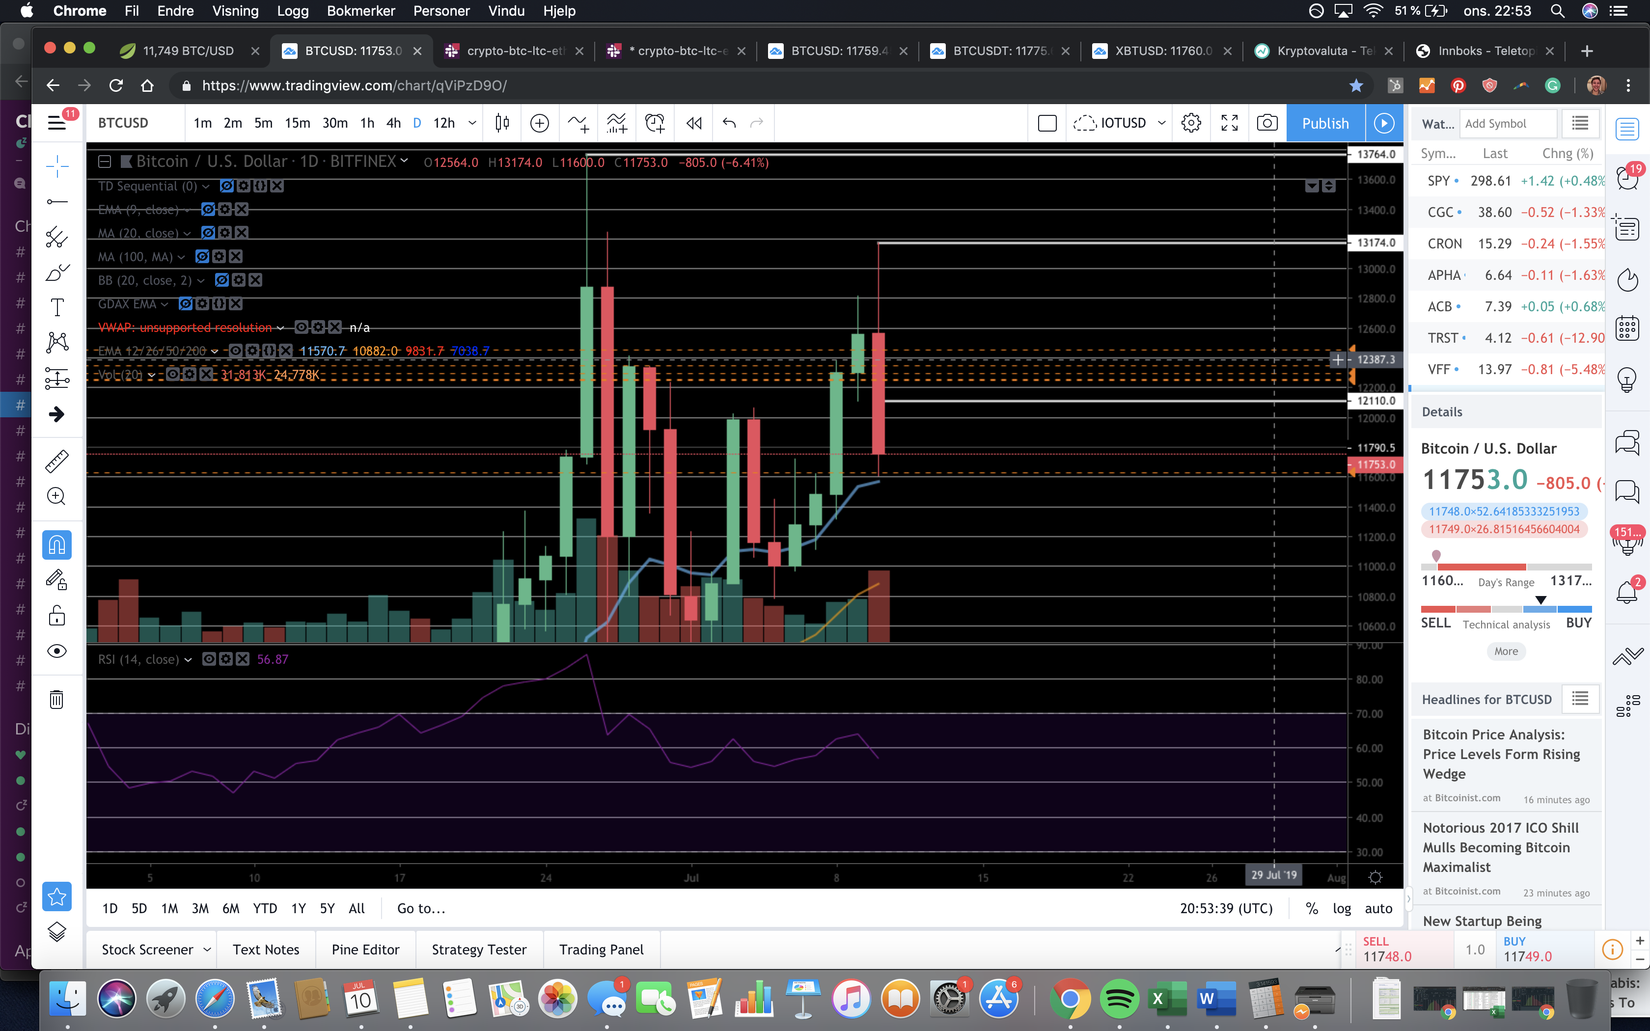Select the Trend Line drawing tool

pyautogui.click(x=56, y=202)
